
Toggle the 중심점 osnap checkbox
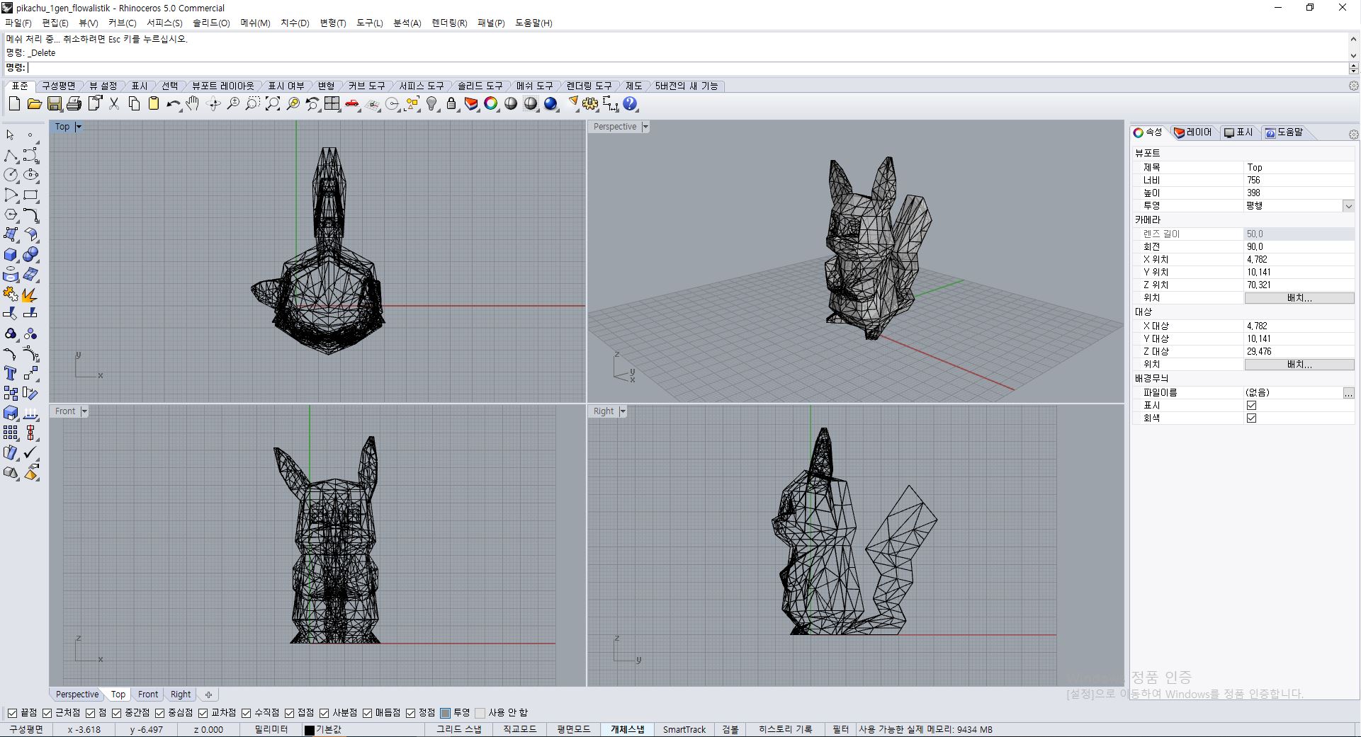159,713
